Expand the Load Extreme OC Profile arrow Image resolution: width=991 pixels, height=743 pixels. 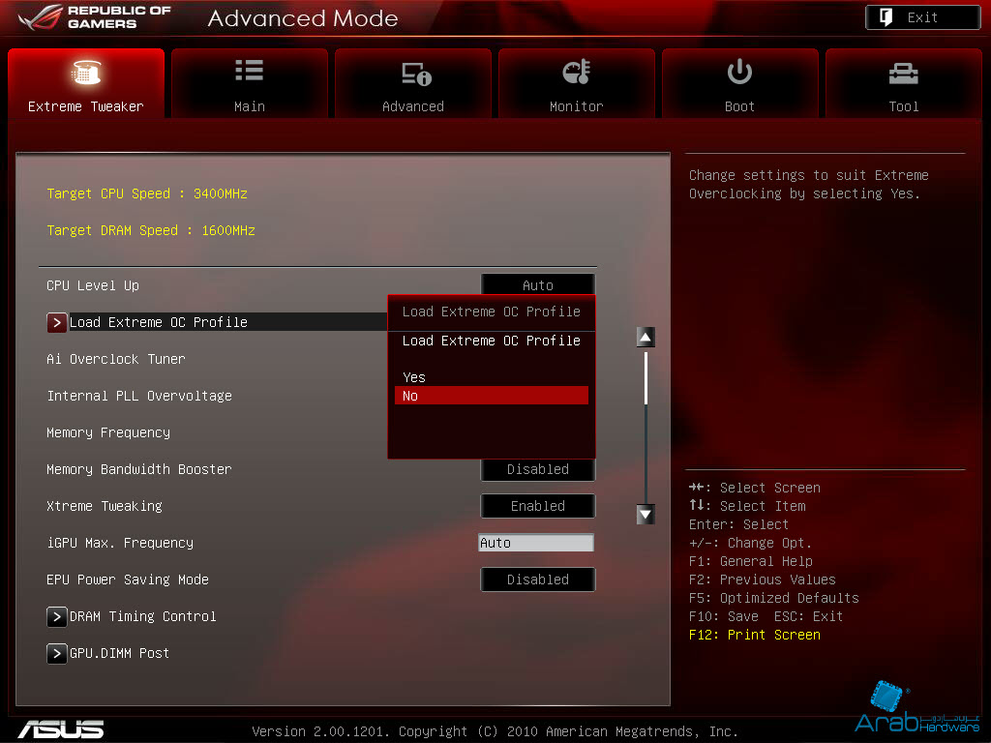[x=56, y=322]
